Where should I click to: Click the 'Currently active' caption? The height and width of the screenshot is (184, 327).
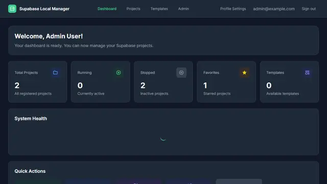pos(91,94)
